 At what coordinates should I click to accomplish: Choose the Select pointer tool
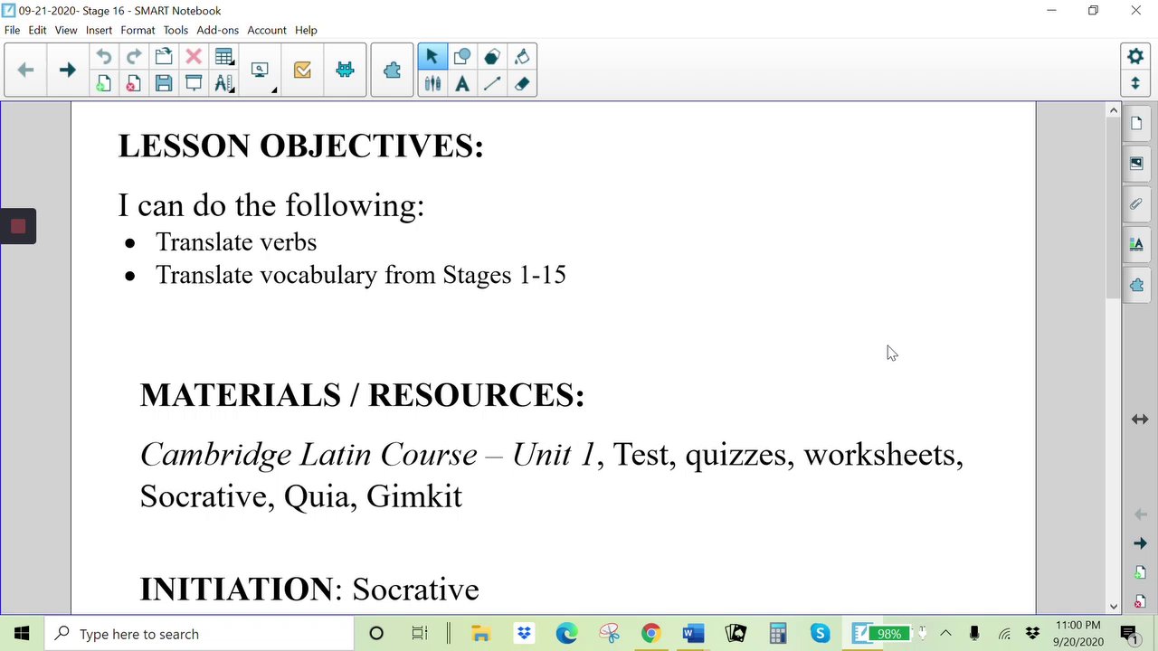click(432, 57)
